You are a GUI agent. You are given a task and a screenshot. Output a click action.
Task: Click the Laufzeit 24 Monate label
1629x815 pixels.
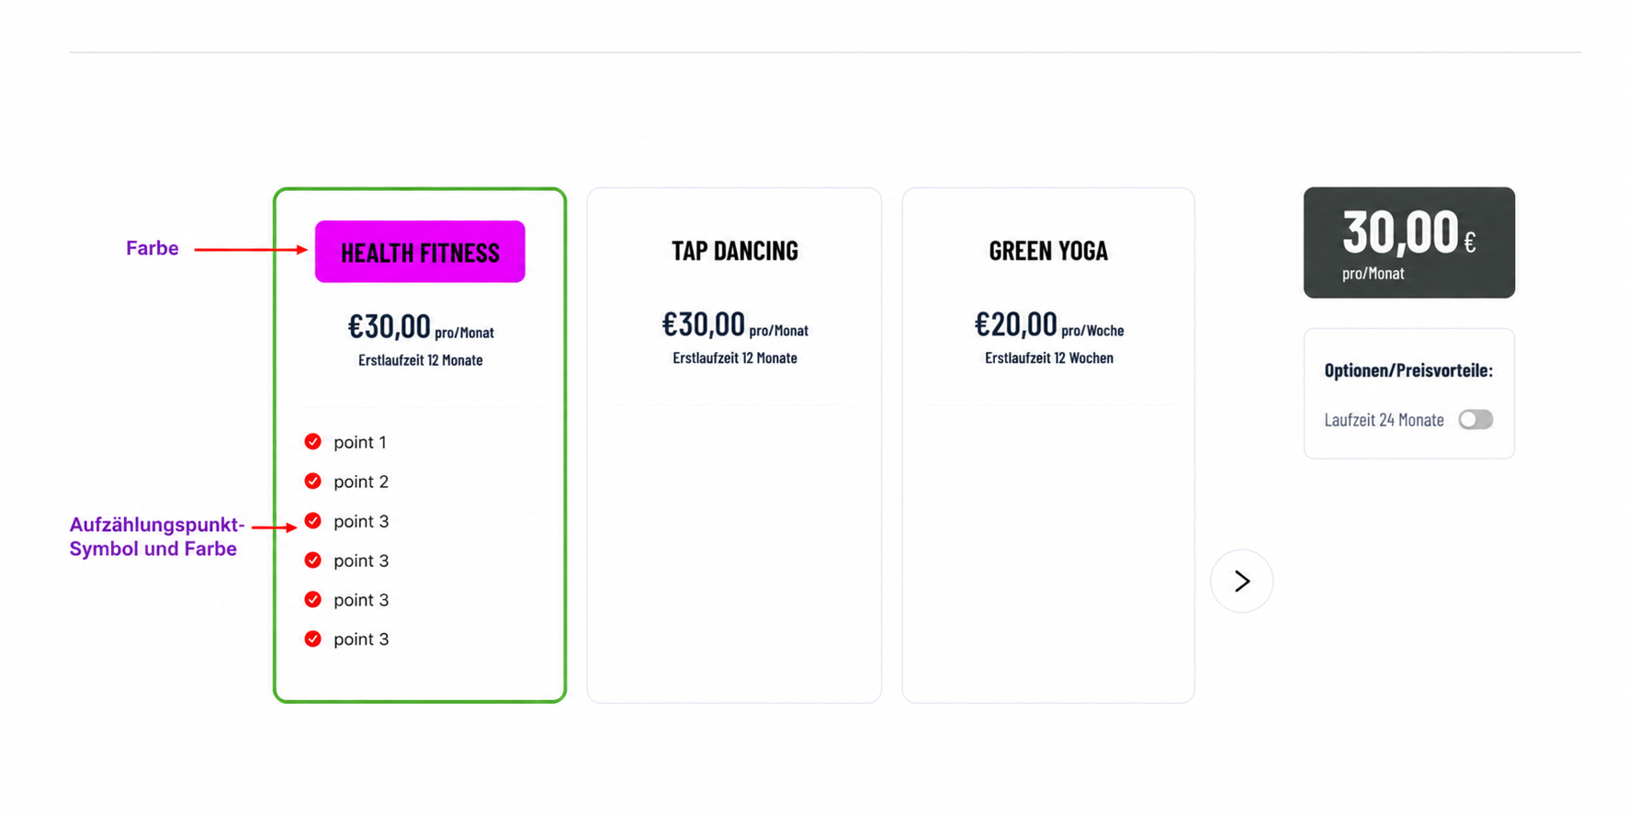coord(1384,420)
